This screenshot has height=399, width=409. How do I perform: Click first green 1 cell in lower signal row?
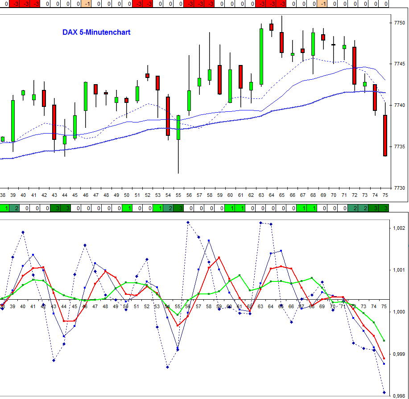click(x=5, y=208)
